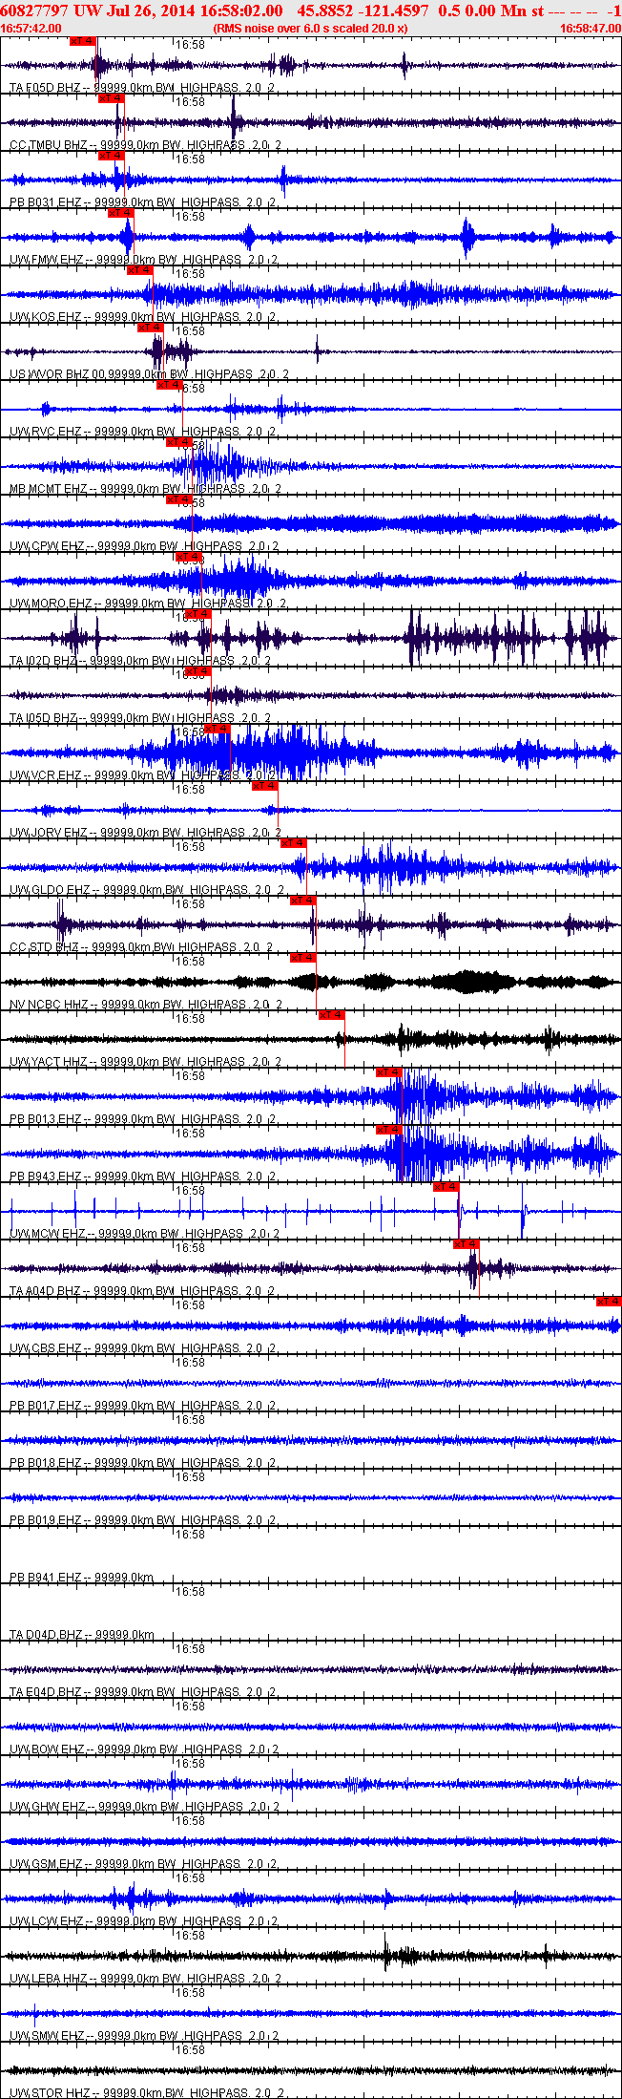The width and height of the screenshot is (622, 2099).
Task: Click the PB B941 EHZ station label
Action: 46,1578
